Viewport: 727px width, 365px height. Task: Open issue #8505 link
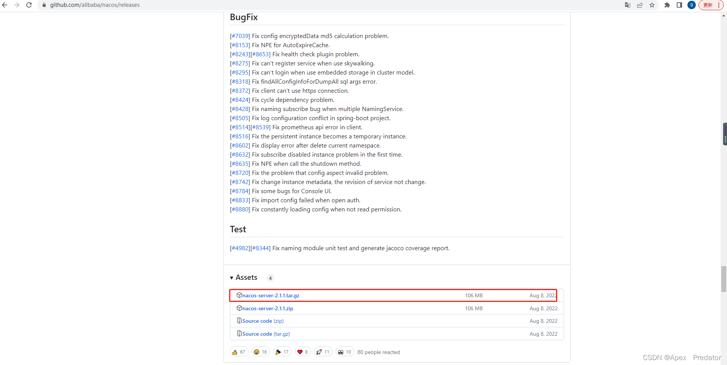coord(240,118)
